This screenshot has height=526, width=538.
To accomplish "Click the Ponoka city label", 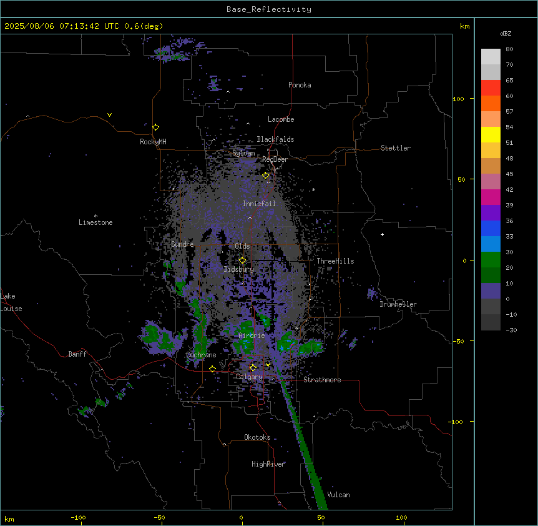I will pos(300,85).
